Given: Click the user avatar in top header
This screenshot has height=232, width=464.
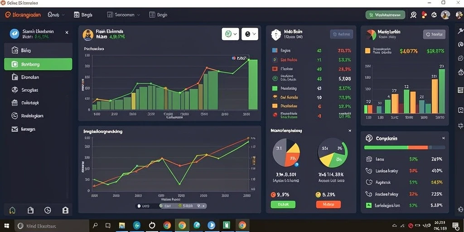Looking at the screenshot, I should 445,15.
